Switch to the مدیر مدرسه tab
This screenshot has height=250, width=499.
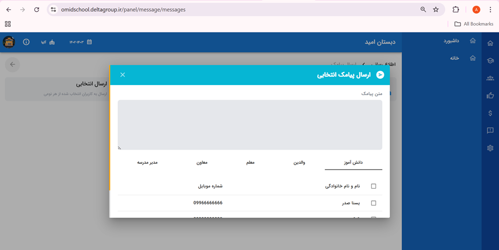click(147, 162)
